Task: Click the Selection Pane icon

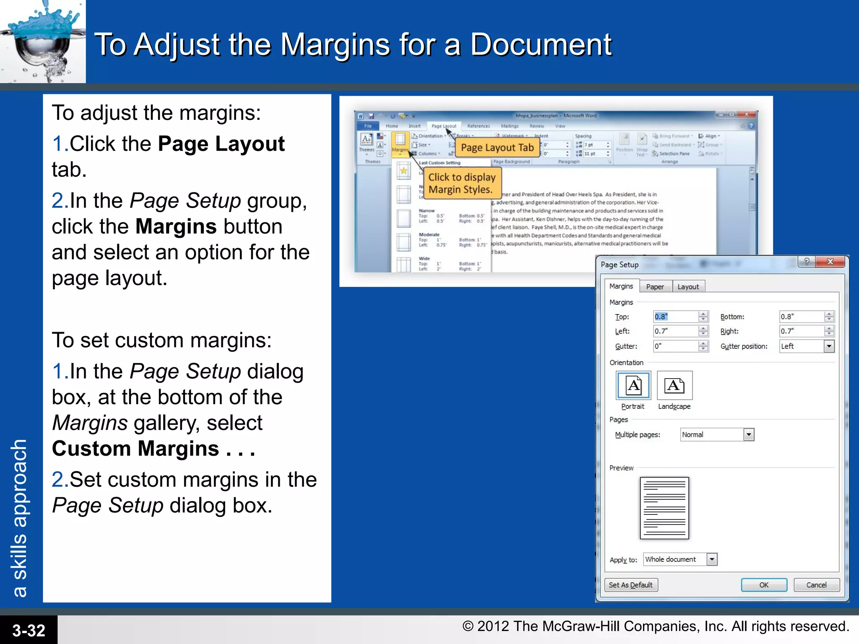Action: (x=655, y=154)
